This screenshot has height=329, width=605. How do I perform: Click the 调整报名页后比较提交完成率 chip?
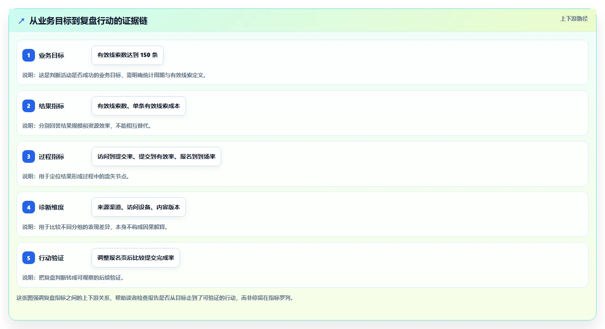[x=136, y=258]
